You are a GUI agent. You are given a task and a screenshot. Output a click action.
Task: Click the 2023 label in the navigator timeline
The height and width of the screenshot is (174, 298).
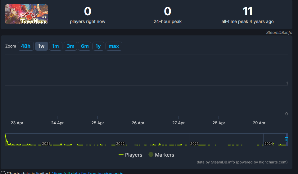[194, 144]
